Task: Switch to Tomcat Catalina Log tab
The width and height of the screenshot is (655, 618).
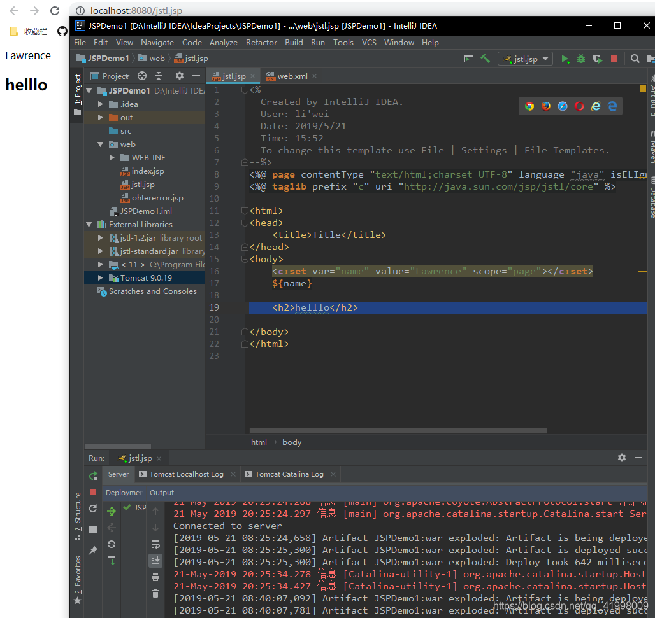Action: (x=289, y=474)
